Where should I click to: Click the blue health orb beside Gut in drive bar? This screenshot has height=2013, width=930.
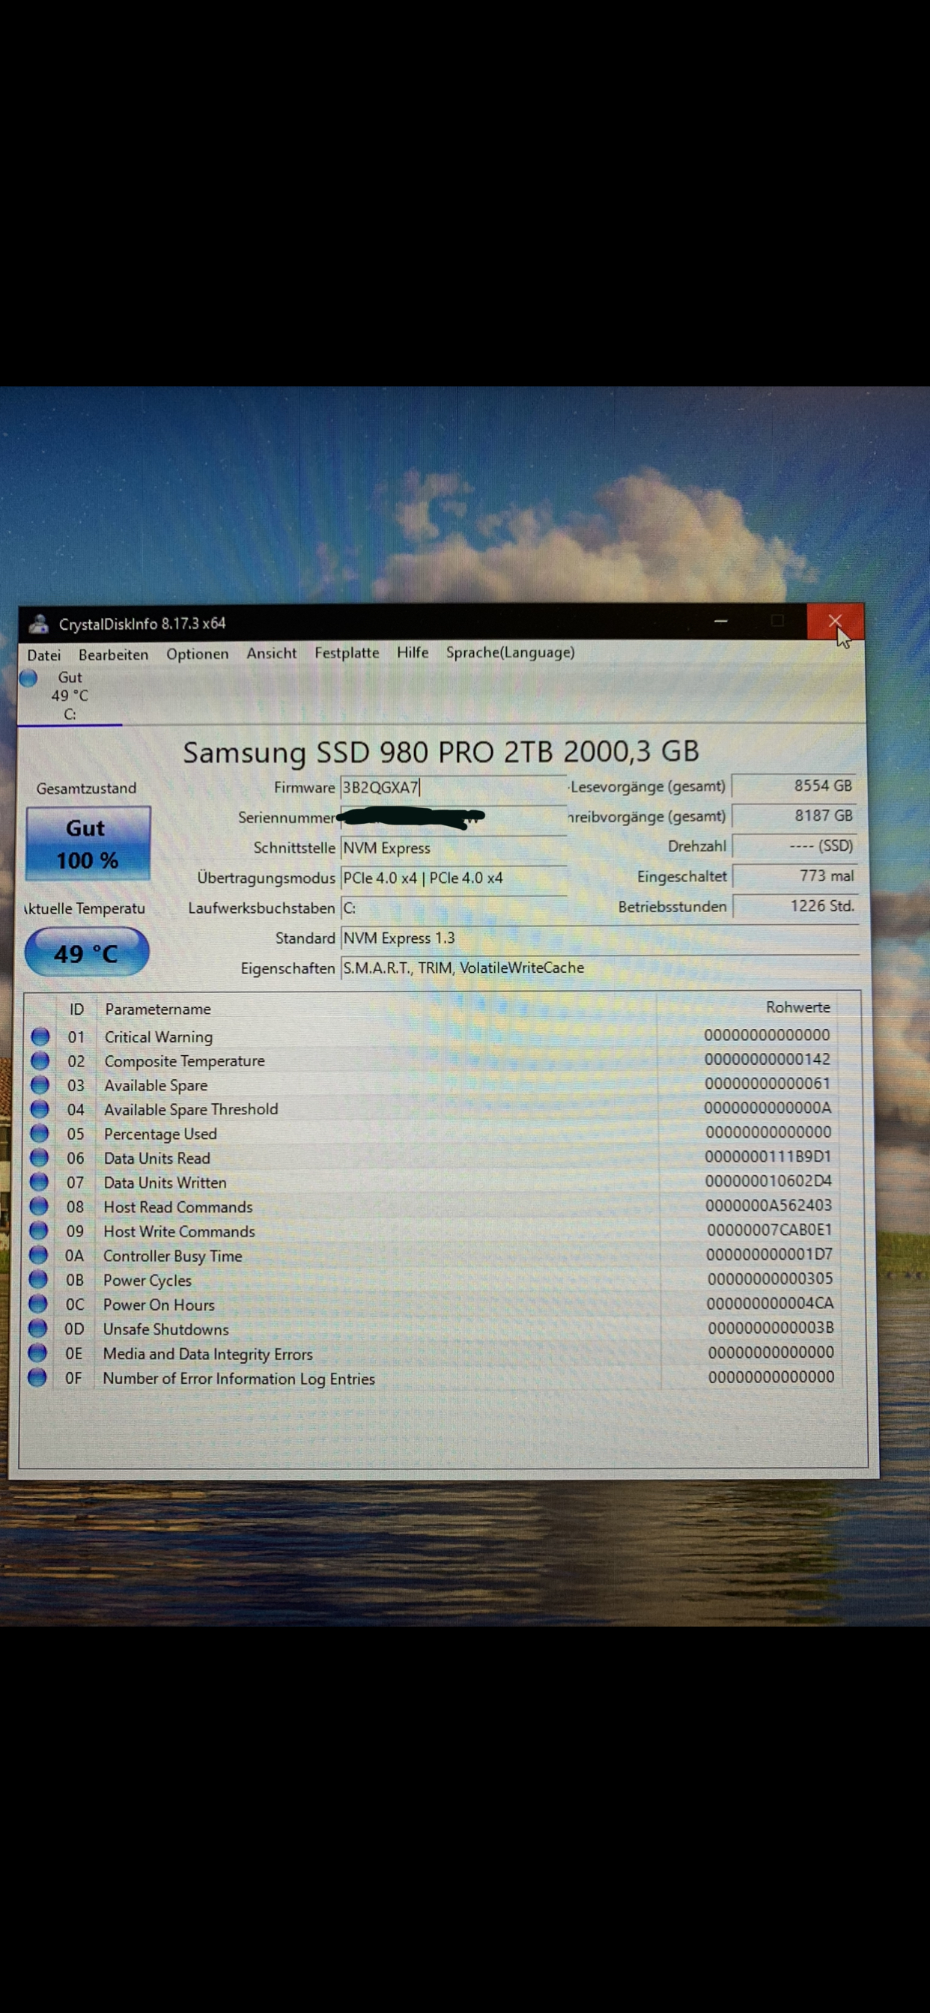pyautogui.click(x=29, y=678)
